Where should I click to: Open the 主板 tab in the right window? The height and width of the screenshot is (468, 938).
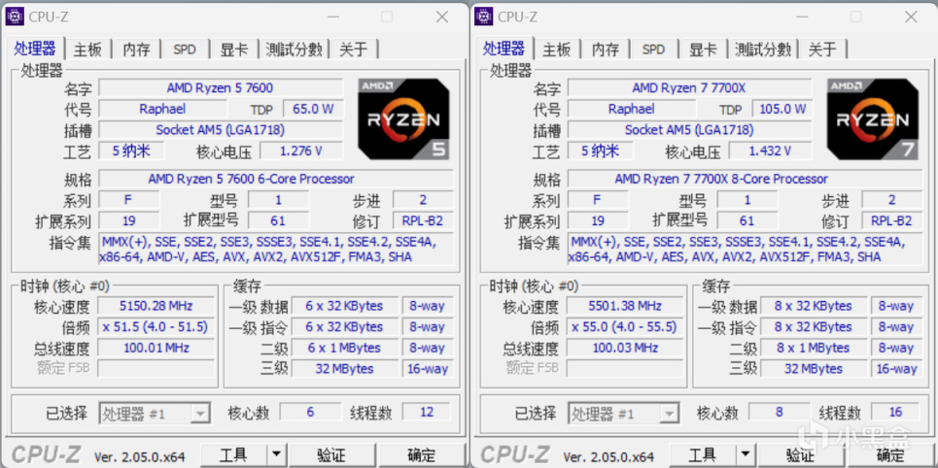click(x=557, y=50)
